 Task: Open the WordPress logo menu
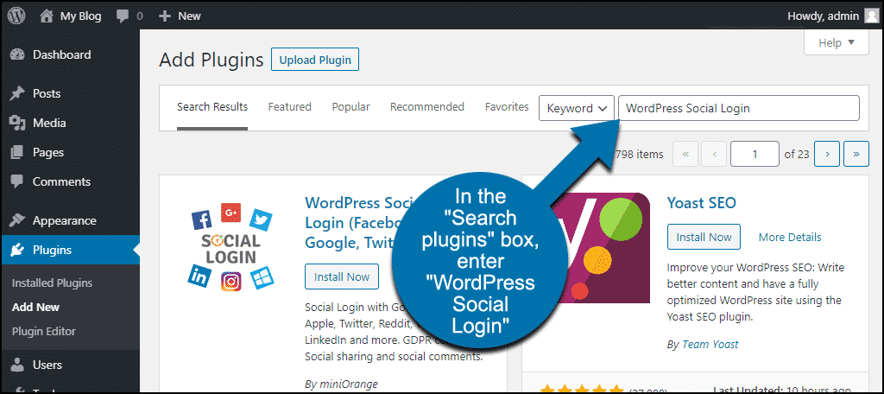(16, 16)
